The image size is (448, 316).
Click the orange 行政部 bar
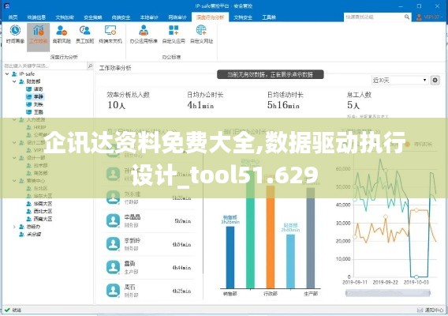click(271, 237)
